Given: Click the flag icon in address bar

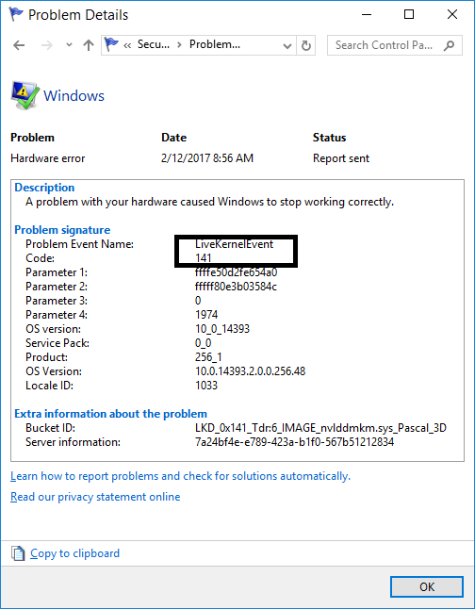Looking at the screenshot, I should (x=111, y=44).
